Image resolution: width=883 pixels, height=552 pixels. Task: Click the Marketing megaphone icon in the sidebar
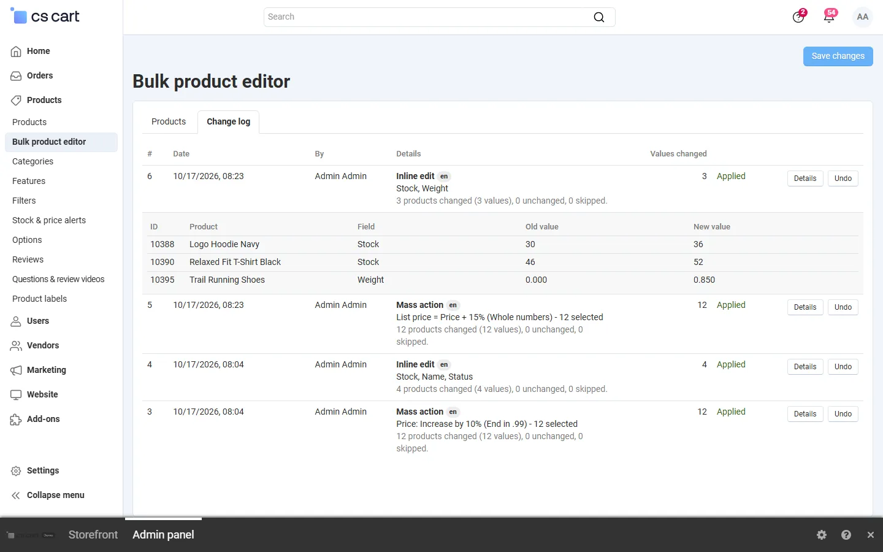(x=16, y=370)
